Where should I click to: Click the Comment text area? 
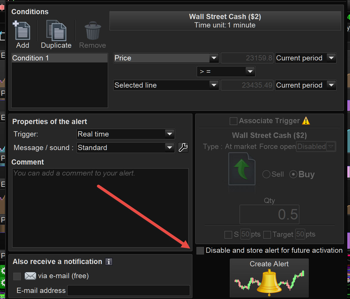(100, 208)
